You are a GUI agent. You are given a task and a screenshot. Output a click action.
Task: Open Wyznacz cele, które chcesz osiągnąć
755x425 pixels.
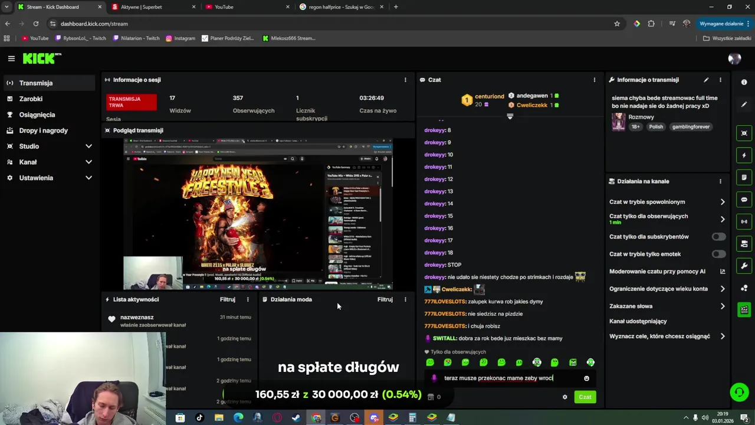[667, 336]
